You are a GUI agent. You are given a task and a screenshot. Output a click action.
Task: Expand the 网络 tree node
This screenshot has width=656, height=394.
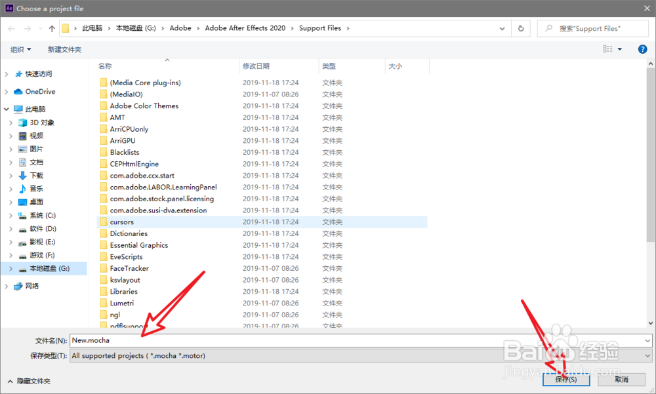coord(7,286)
